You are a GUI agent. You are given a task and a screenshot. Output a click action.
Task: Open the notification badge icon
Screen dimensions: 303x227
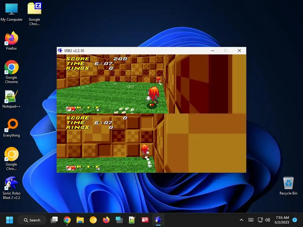pyautogui.click(x=295, y=220)
